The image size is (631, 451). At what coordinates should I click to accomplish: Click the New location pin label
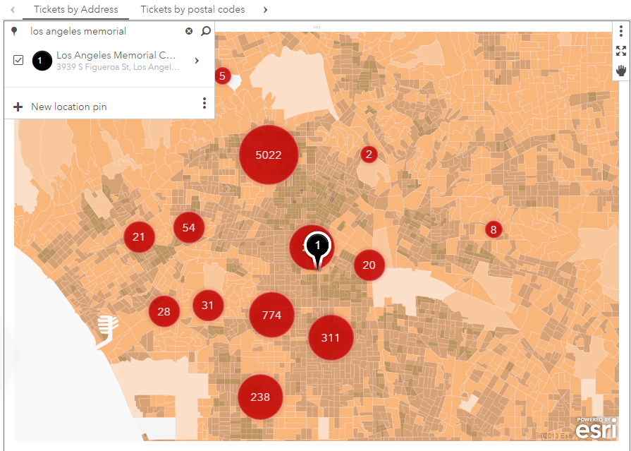tap(69, 107)
